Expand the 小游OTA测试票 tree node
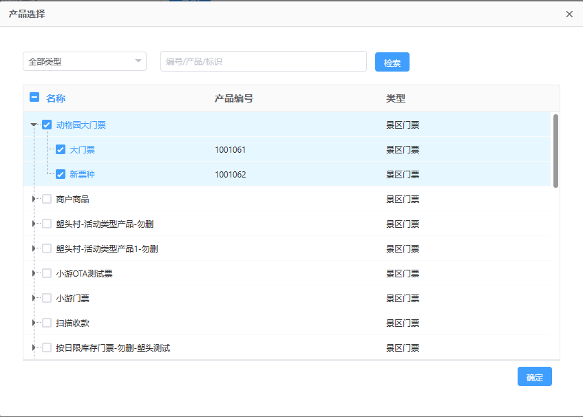 pyautogui.click(x=34, y=274)
